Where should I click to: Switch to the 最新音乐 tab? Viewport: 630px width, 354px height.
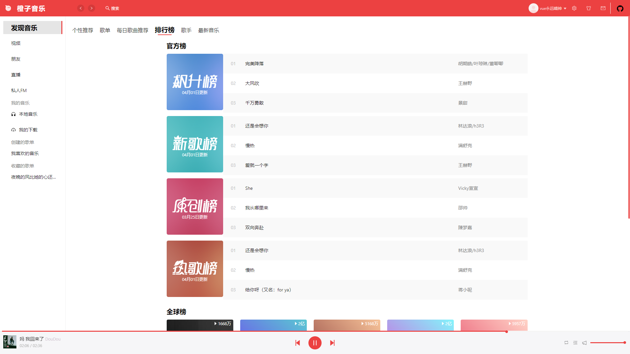tap(208, 30)
